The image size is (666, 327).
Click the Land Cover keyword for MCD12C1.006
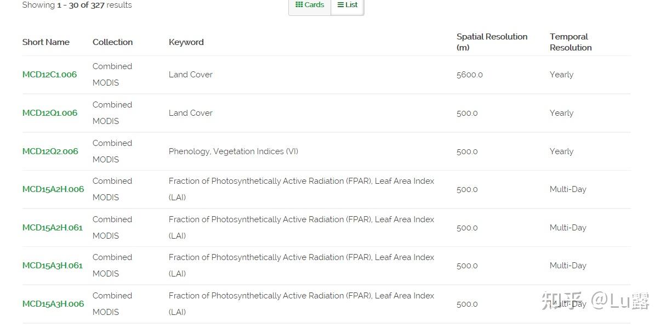pos(190,75)
